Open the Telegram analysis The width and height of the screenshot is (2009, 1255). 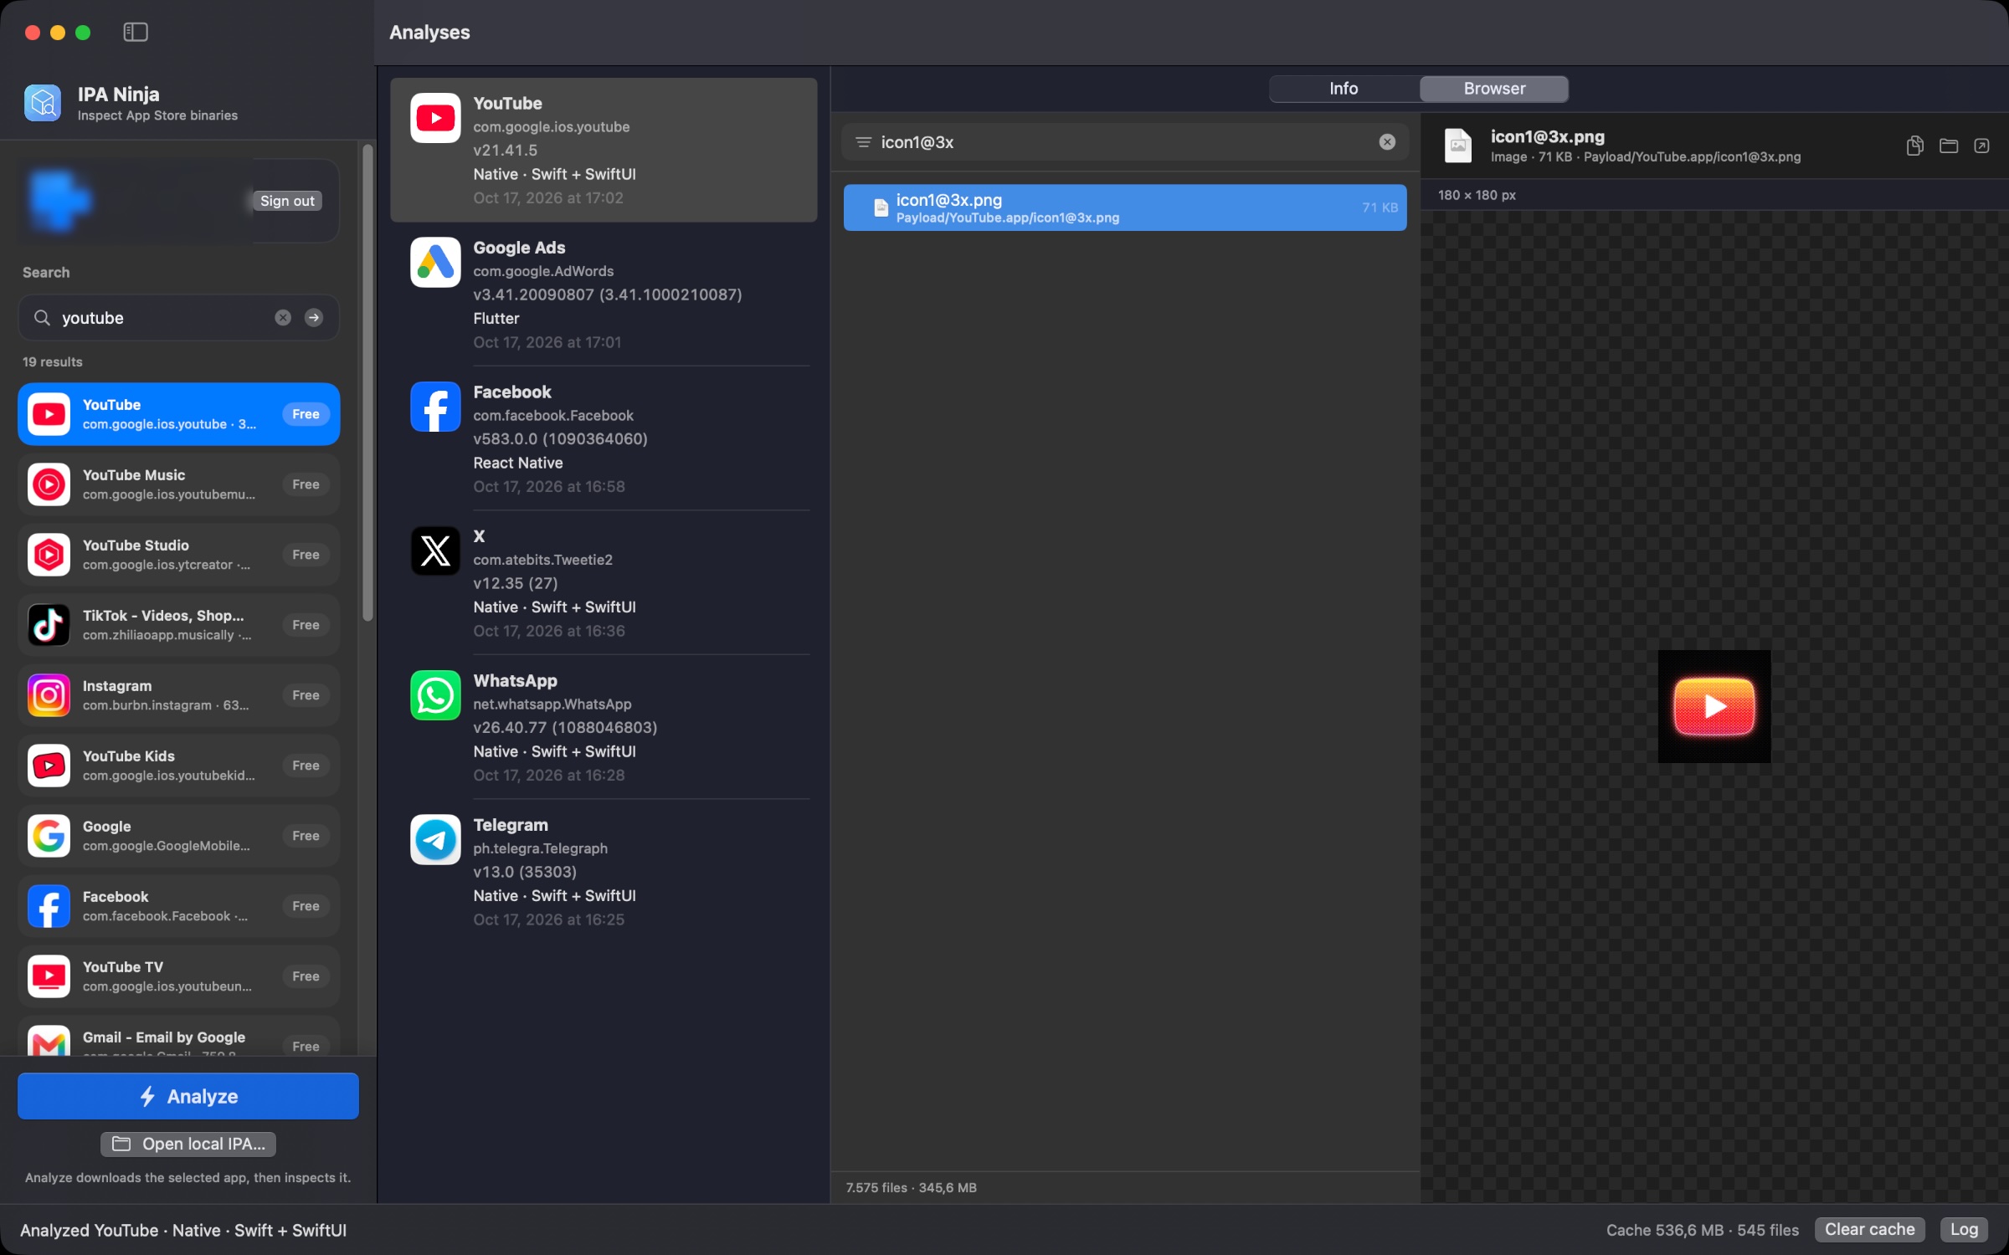coord(604,872)
